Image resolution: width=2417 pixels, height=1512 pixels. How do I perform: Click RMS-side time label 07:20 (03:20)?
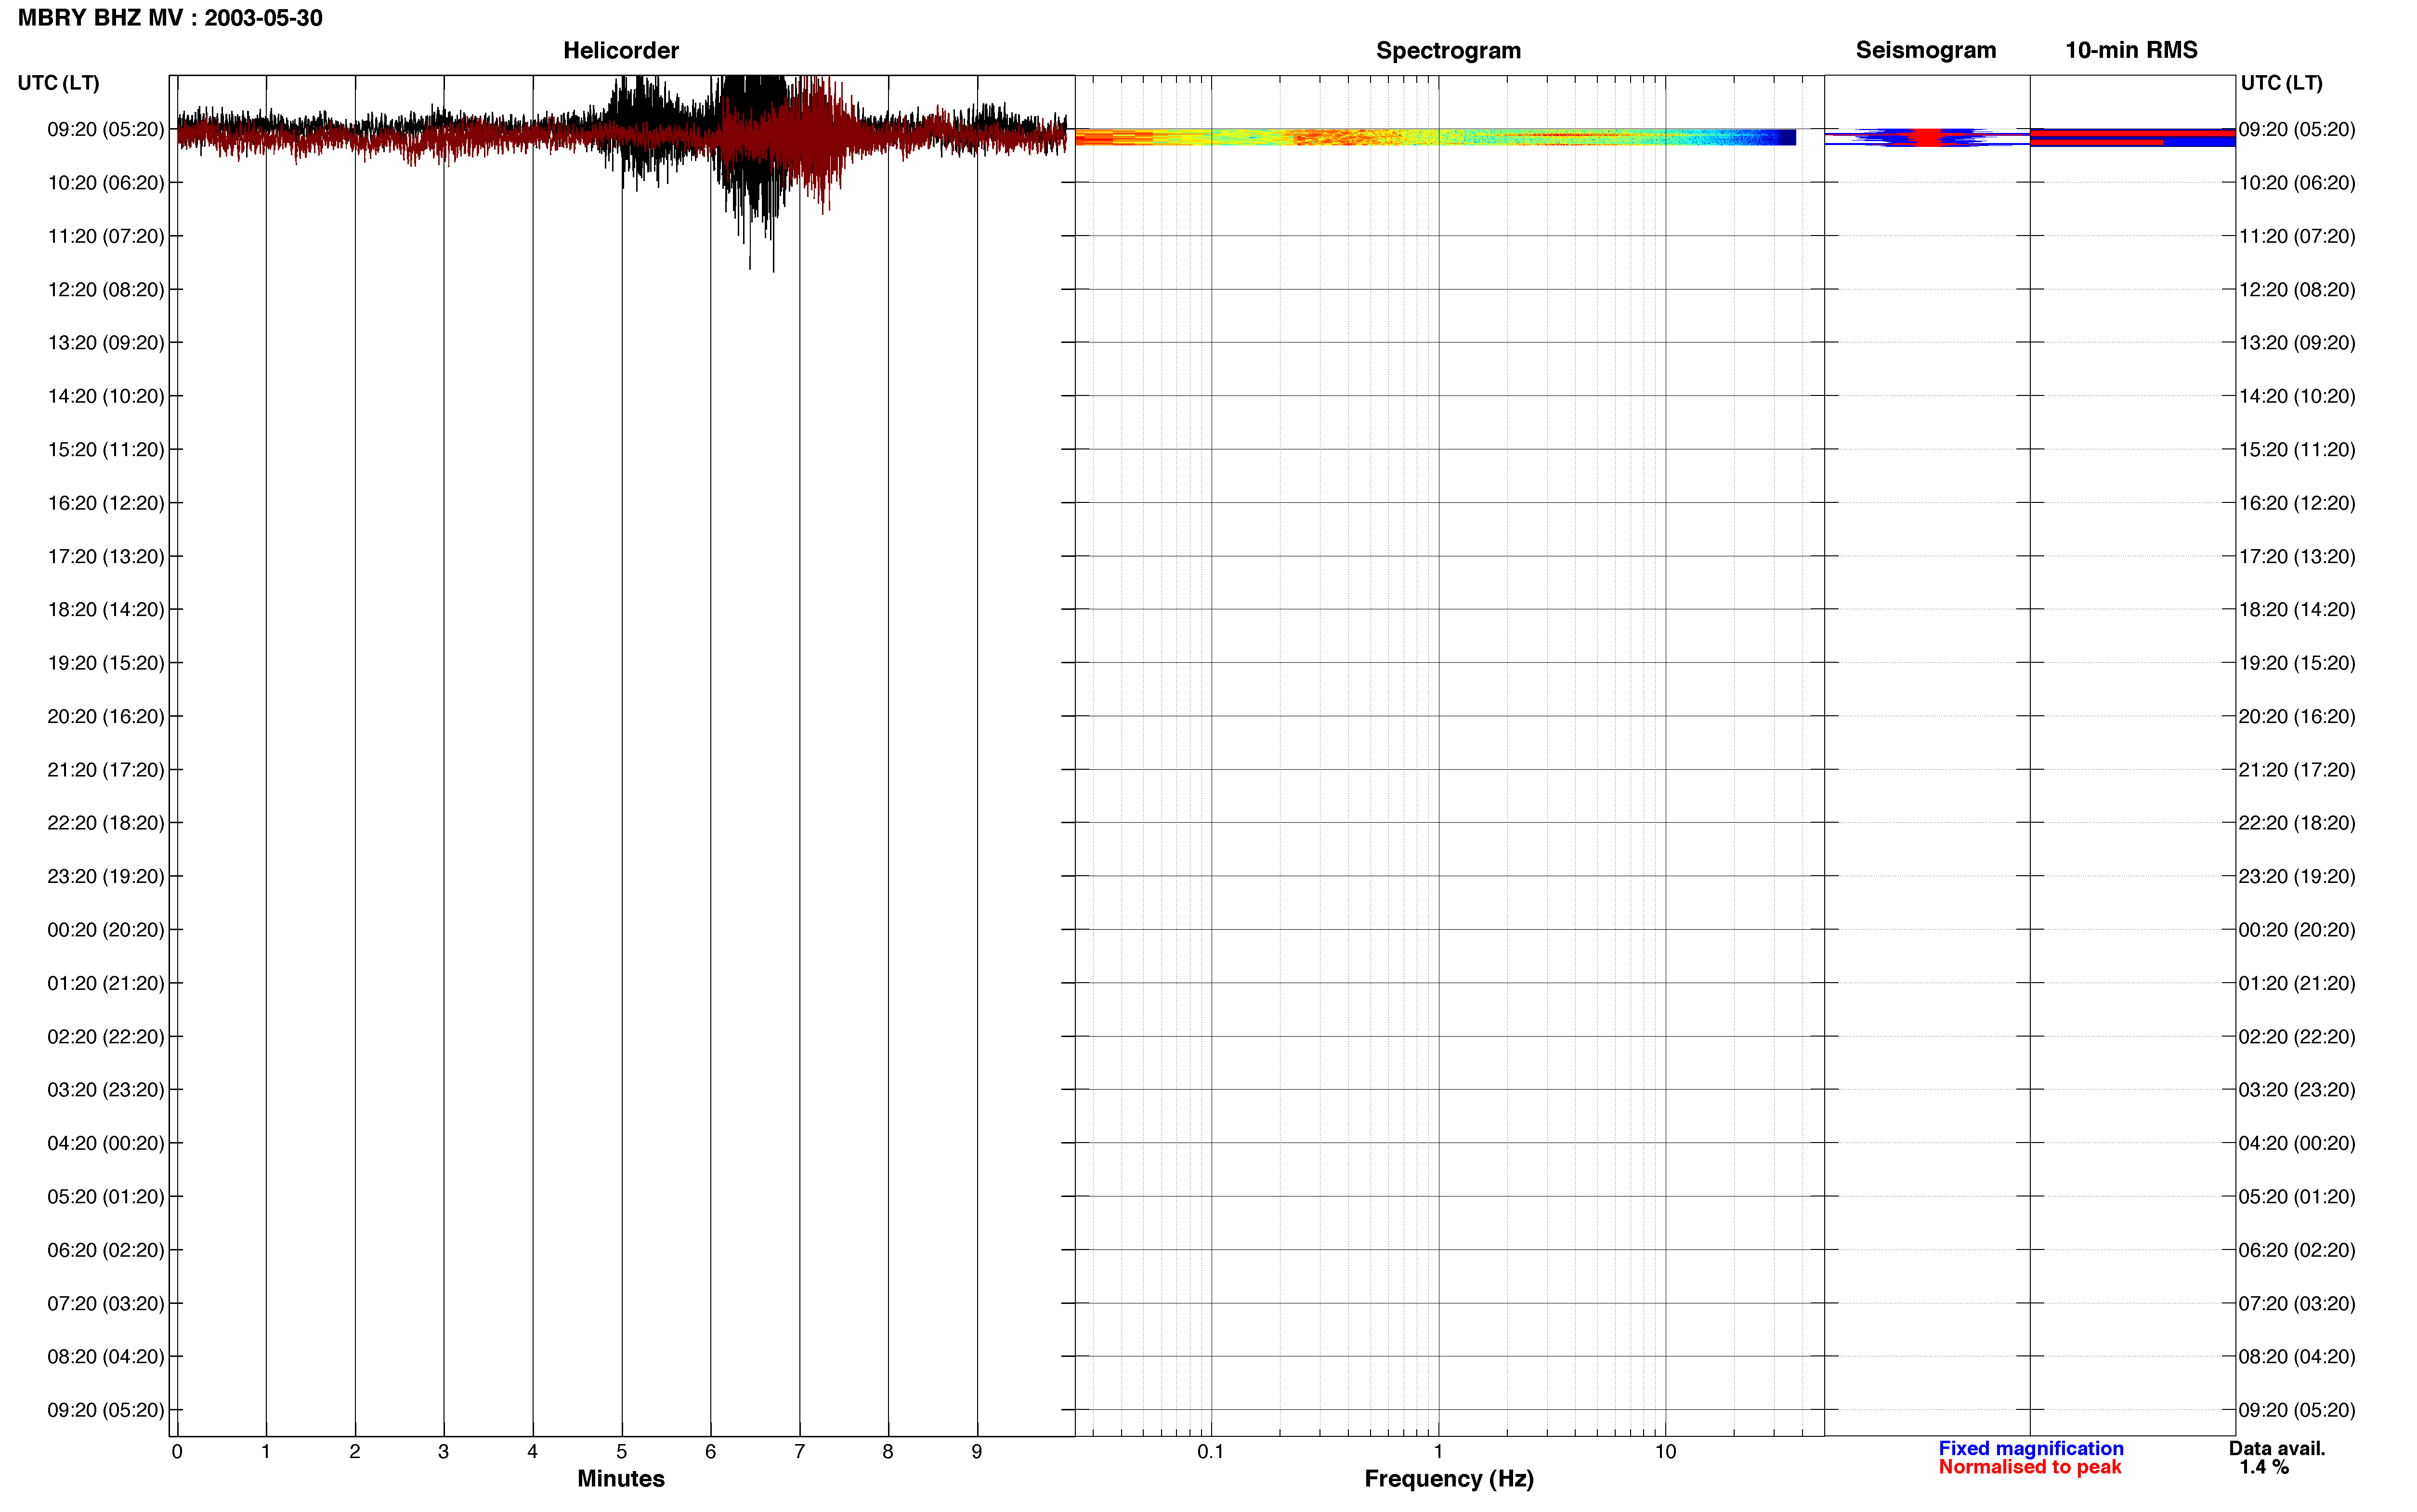(x=2297, y=1304)
